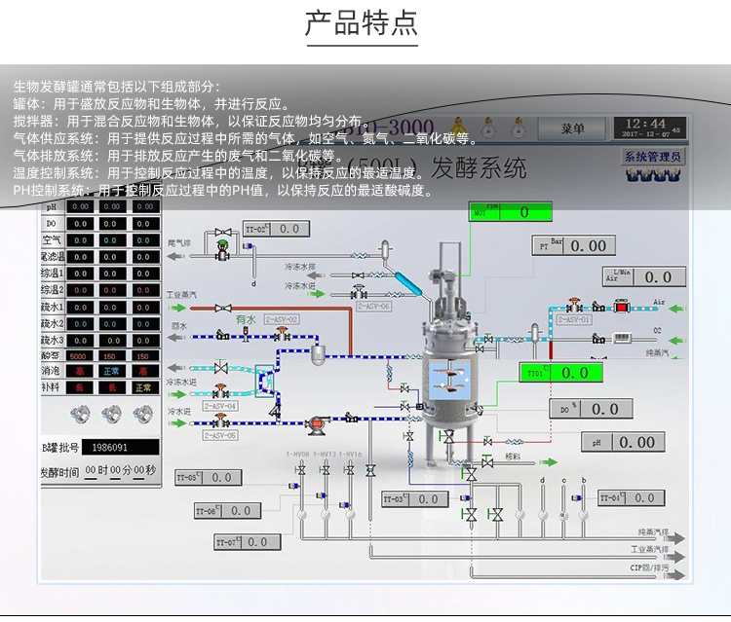Open the 菜单 menu button
Image resolution: width=731 pixels, height=622 pixels.
coord(572,128)
